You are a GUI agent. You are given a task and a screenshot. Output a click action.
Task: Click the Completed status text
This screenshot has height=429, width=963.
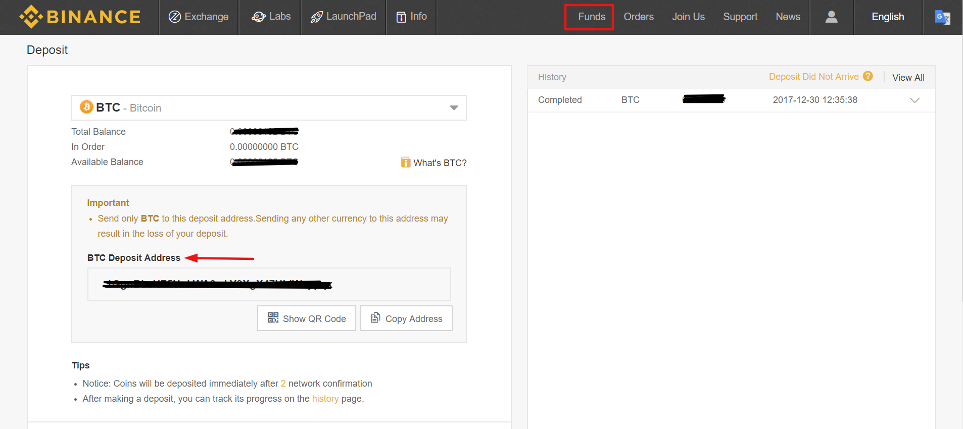560,100
